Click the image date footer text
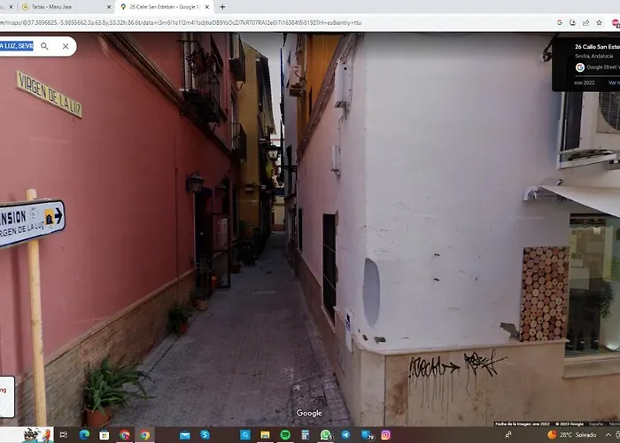The width and height of the screenshot is (620, 443). [522, 424]
